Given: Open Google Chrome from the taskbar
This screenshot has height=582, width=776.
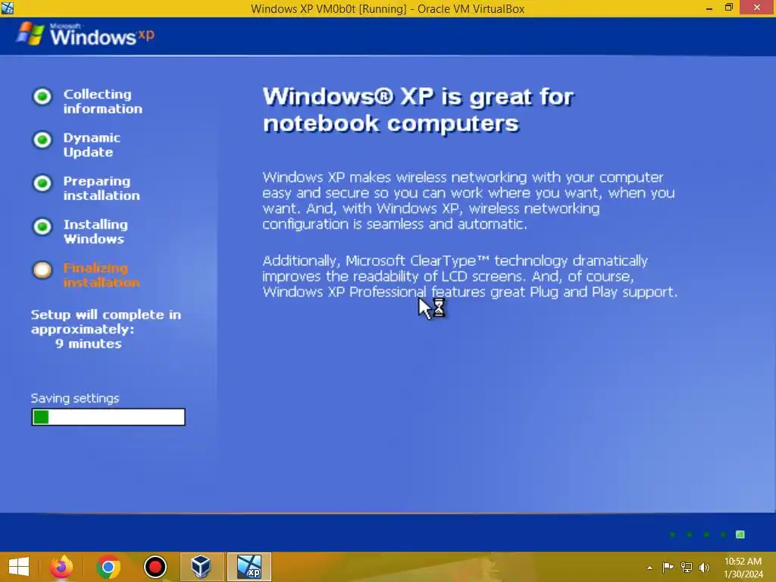Looking at the screenshot, I should pyautogui.click(x=108, y=567).
